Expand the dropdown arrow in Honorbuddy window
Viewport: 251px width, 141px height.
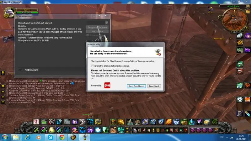tap(107, 23)
